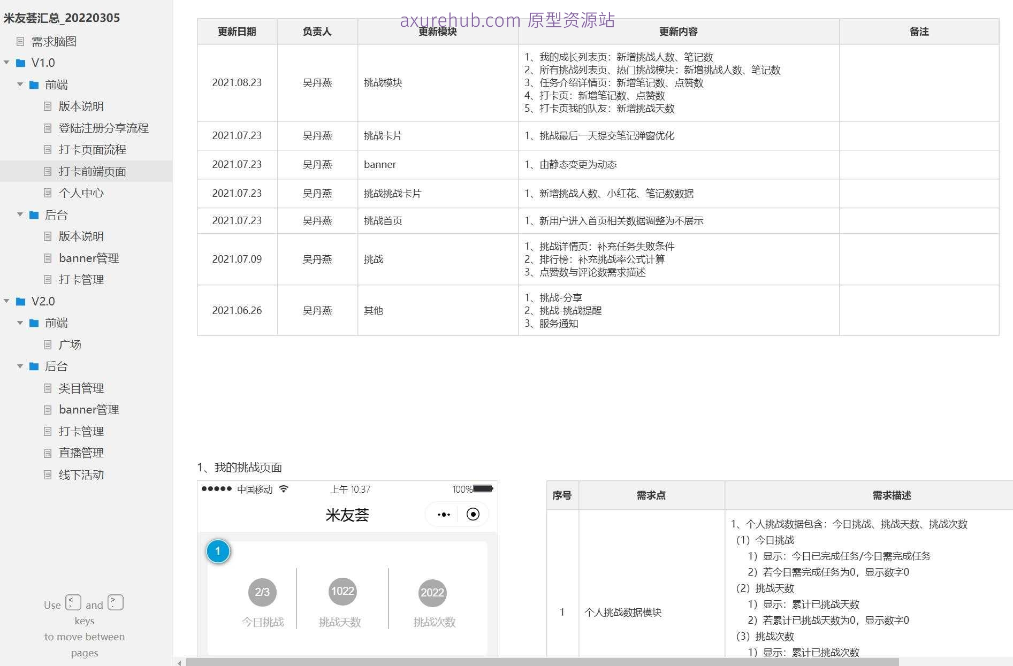
Task: Click the Wi-Fi icon in the mockup status bar
Action: coord(285,489)
